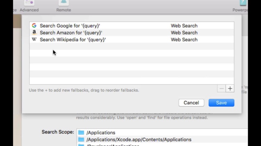
Task: Open the Powerpack preferences tab
Action: 240,6
